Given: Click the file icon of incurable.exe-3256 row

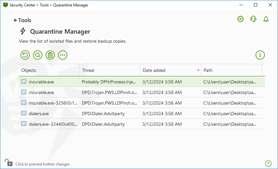Looking at the screenshot, I should 24,103.
